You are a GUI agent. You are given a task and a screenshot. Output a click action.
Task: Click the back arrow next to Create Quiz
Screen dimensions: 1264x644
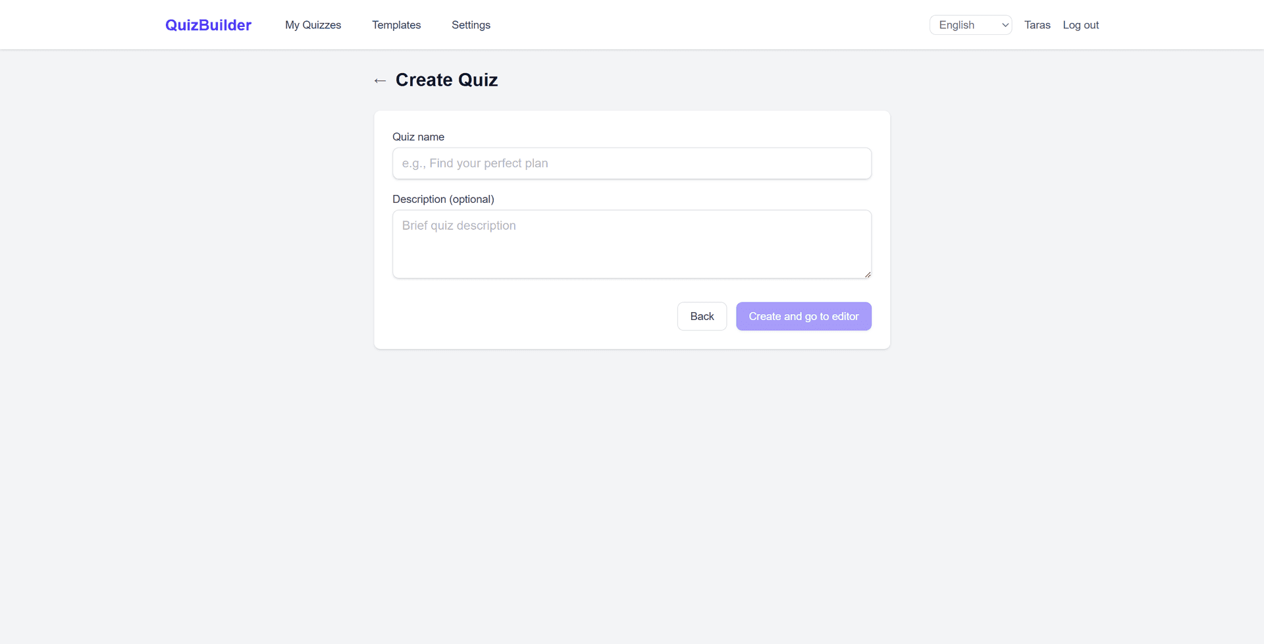coord(380,80)
